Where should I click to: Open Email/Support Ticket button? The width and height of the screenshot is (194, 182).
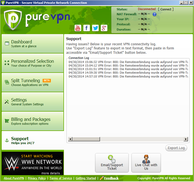tap(112, 163)
